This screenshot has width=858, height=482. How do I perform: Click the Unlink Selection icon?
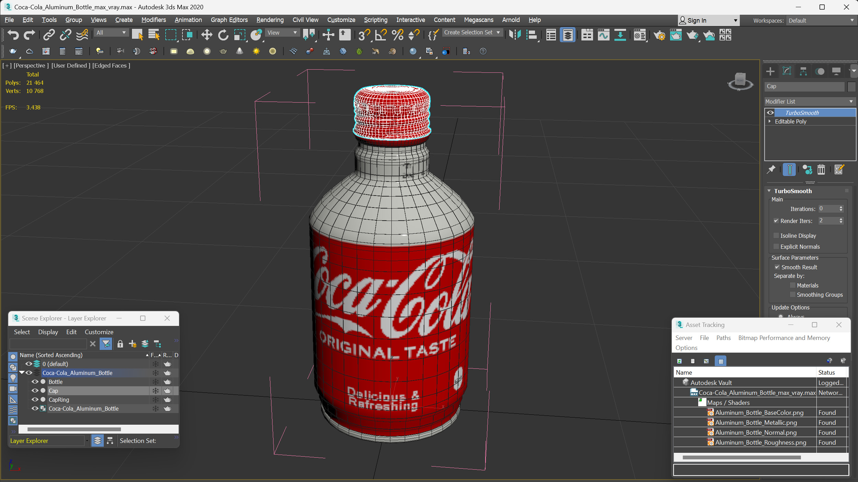(x=65, y=35)
